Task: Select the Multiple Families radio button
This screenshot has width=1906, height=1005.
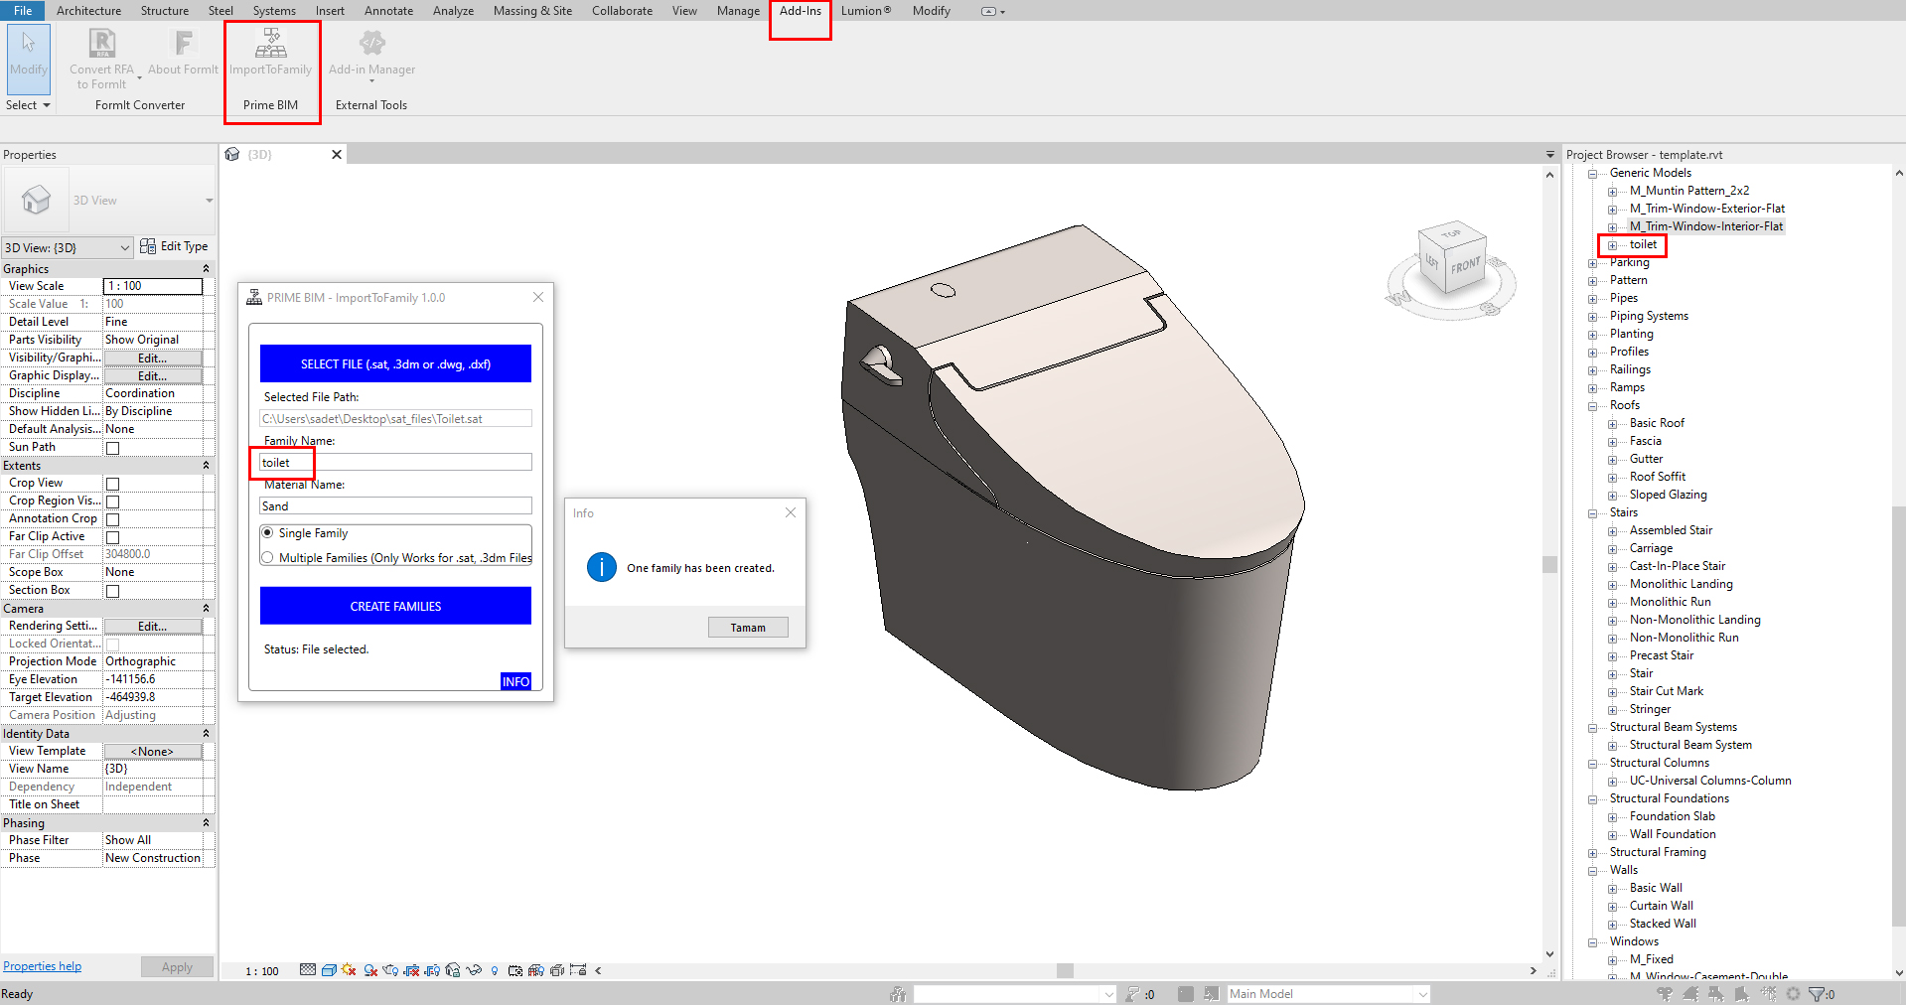Action: point(267,558)
